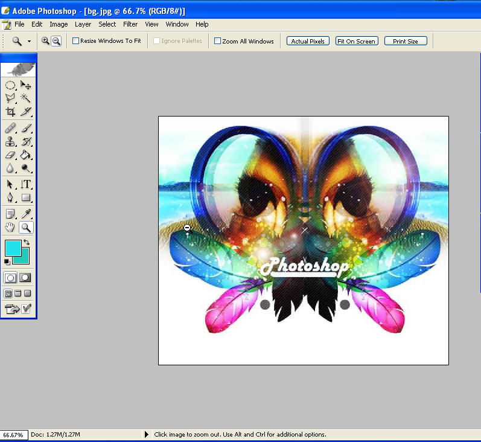481x442 pixels.
Task: Select the Magic Wand tool
Action: point(26,98)
